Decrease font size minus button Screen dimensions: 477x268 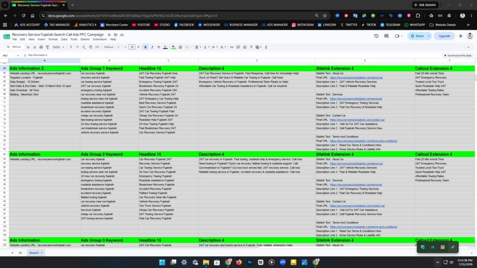click(x=125, y=47)
